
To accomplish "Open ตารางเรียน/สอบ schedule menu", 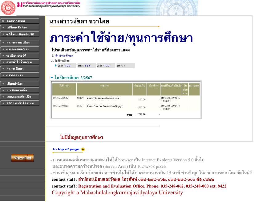I will click(20, 49).
